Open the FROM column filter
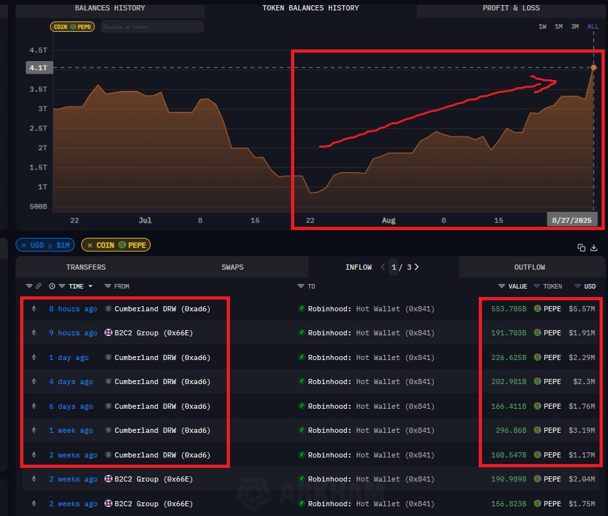 pyautogui.click(x=108, y=287)
